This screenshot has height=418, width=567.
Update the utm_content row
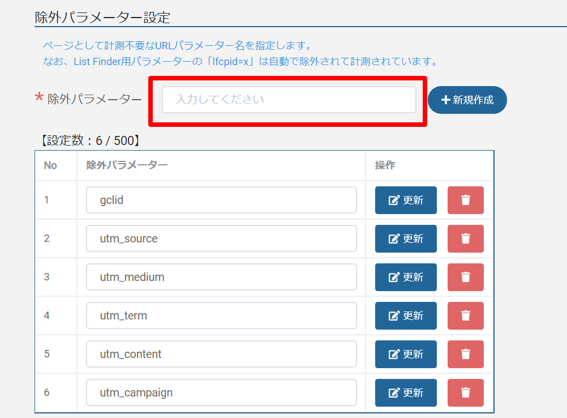pos(406,354)
